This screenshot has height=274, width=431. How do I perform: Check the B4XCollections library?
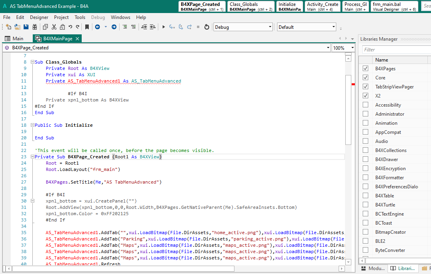(365, 150)
